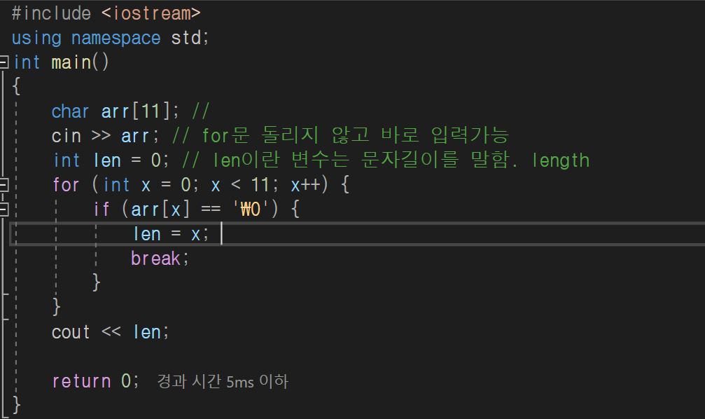Collapse the if statement code block
The width and height of the screenshot is (705, 419).
(4, 209)
